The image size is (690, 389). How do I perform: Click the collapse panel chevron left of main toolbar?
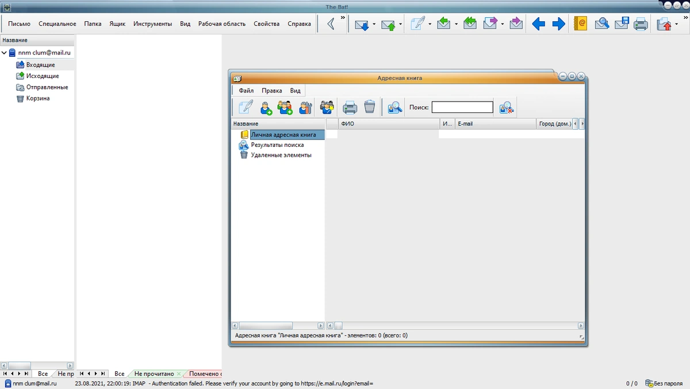coord(331,24)
